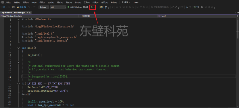
Task: Collapse the main() function fold arrow
Action: (18, 48)
